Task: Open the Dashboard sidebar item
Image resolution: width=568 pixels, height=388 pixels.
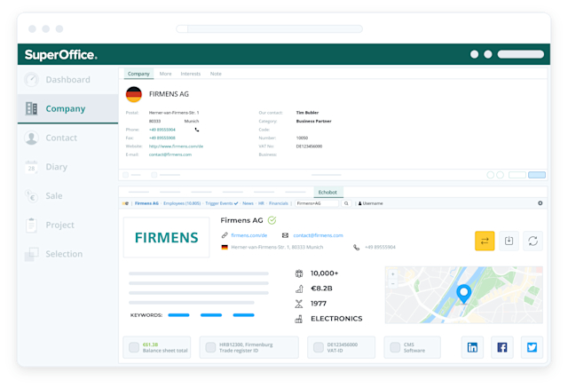Action: pos(67,80)
